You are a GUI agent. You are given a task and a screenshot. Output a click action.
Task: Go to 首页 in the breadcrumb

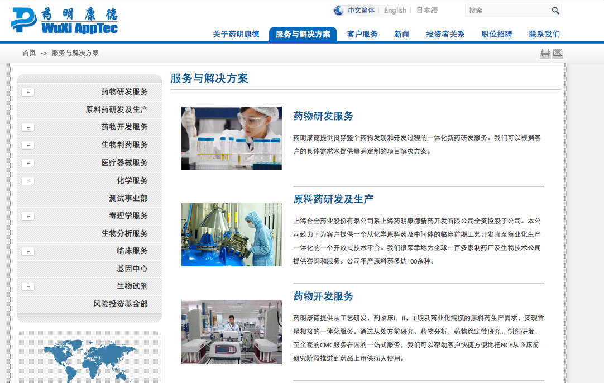coord(29,53)
